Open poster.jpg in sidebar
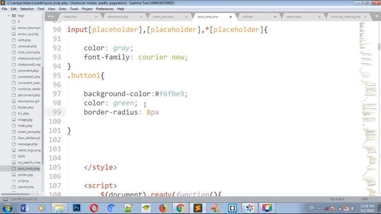Viewport: 381px width, 214px height. [25, 175]
